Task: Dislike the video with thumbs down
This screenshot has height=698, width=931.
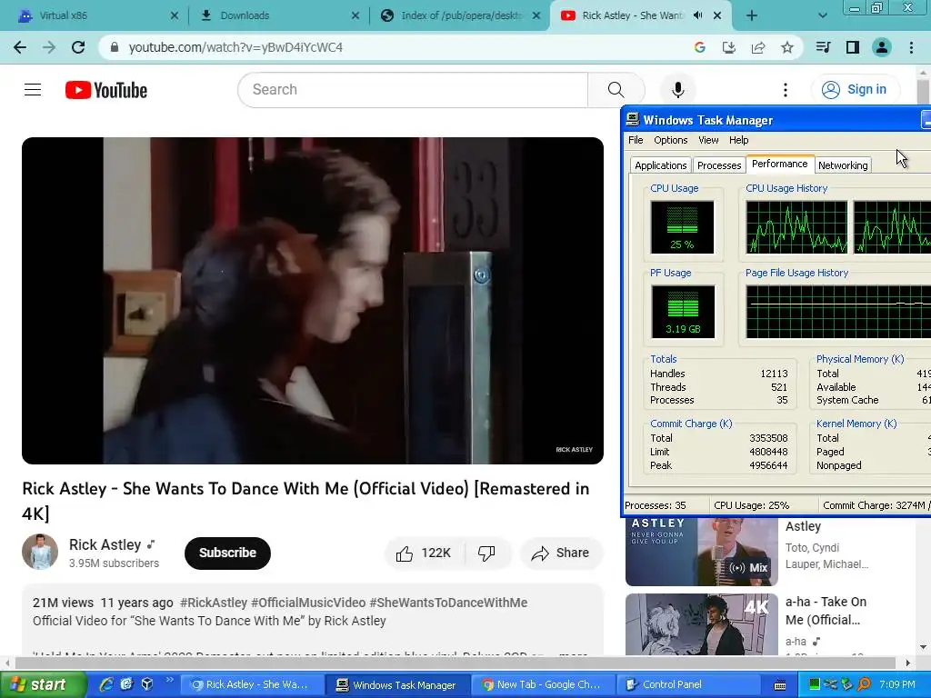Action: tap(487, 553)
